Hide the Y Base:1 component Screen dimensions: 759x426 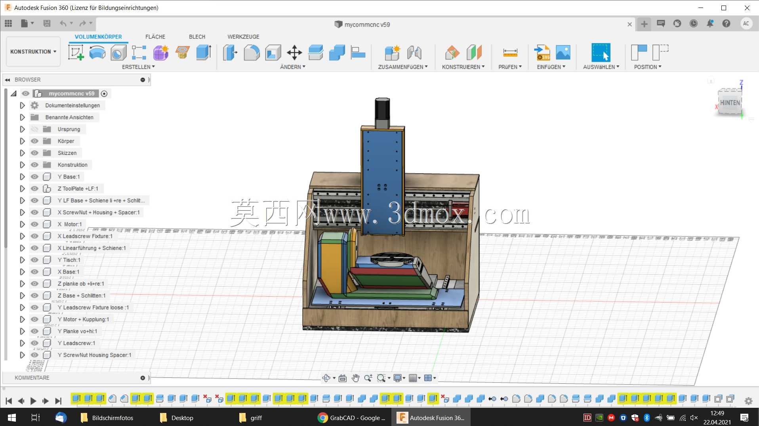coord(35,177)
